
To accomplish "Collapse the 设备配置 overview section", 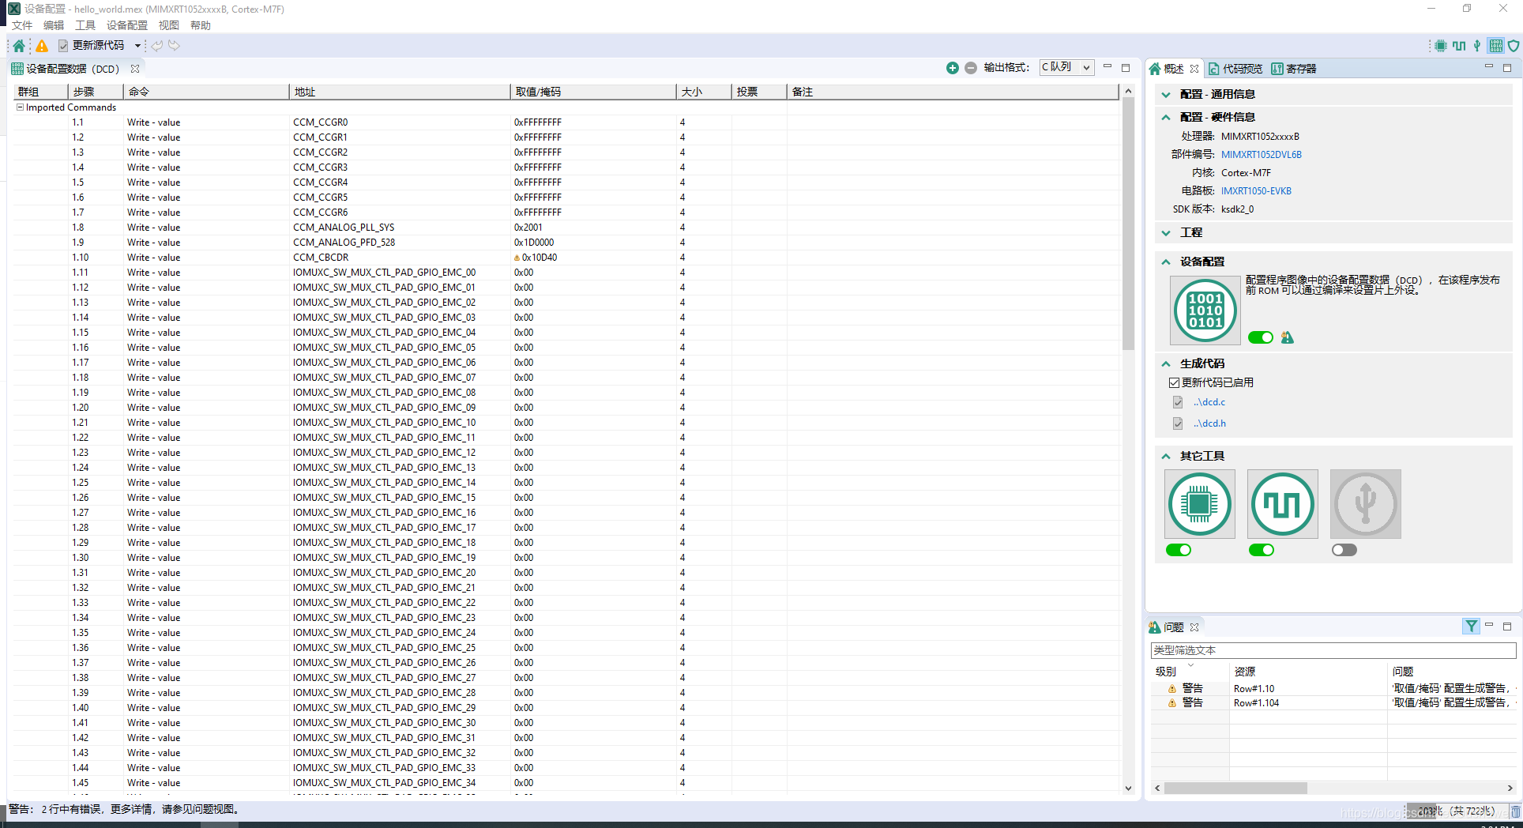I will tap(1166, 262).
